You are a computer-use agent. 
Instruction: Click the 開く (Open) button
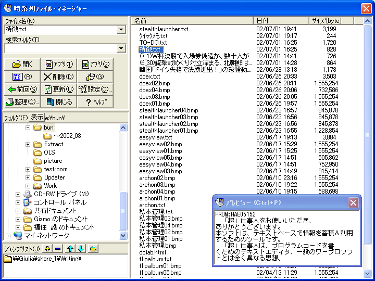point(22,64)
